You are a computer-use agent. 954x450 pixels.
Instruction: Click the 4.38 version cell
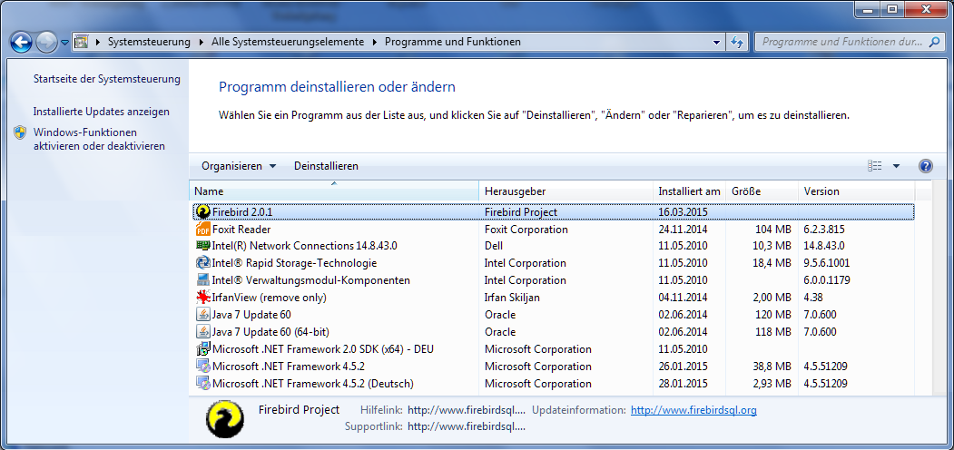813,298
